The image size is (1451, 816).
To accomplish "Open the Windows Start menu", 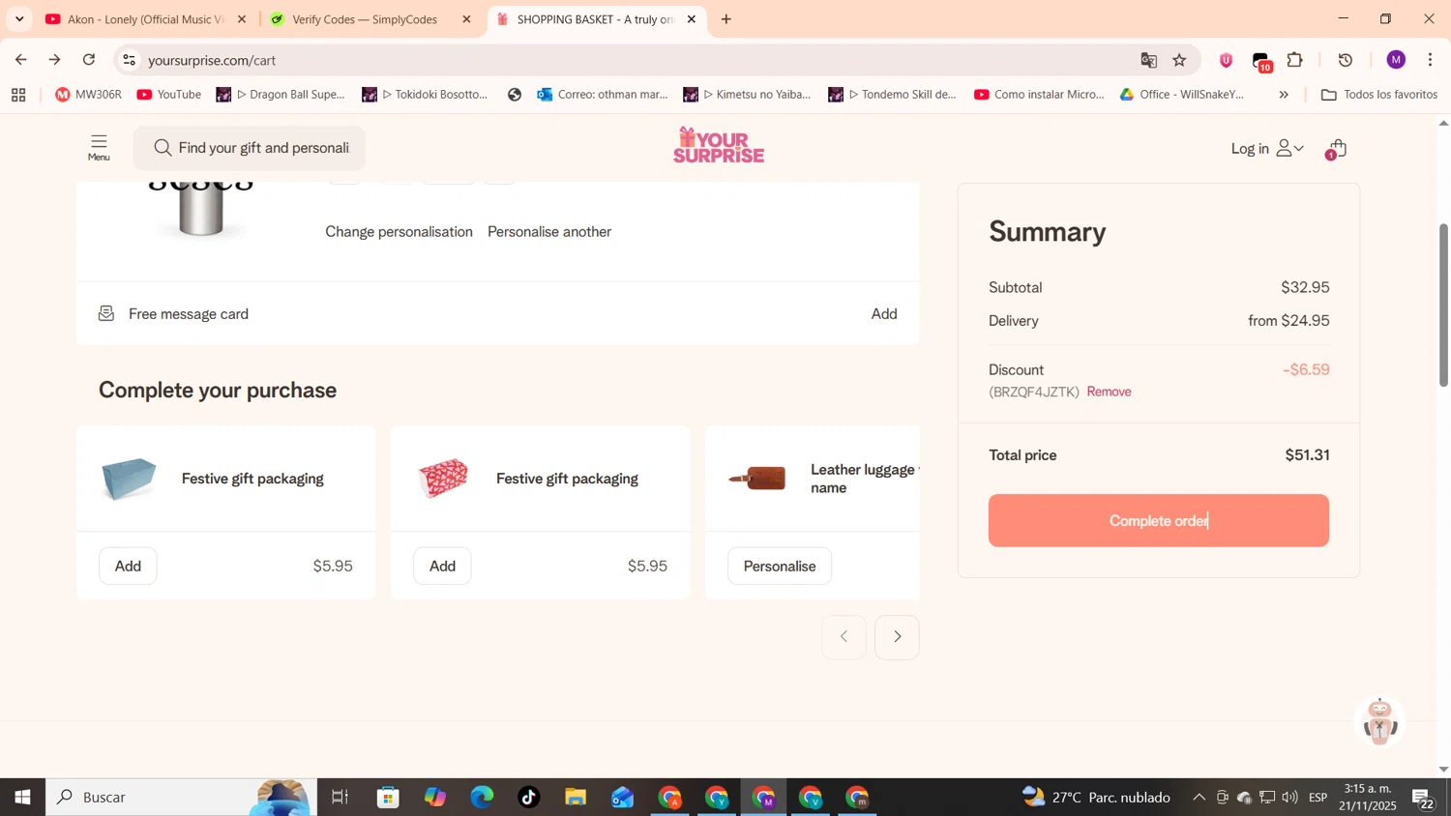I will [x=22, y=798].
